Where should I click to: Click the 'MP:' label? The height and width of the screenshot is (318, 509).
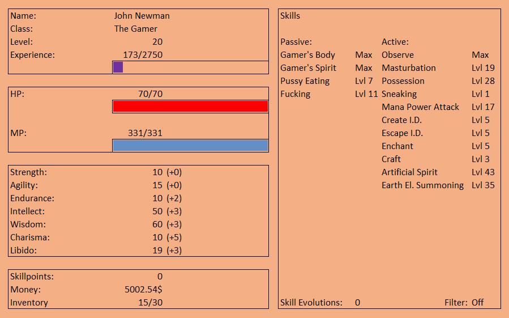[x=18, y=133]
